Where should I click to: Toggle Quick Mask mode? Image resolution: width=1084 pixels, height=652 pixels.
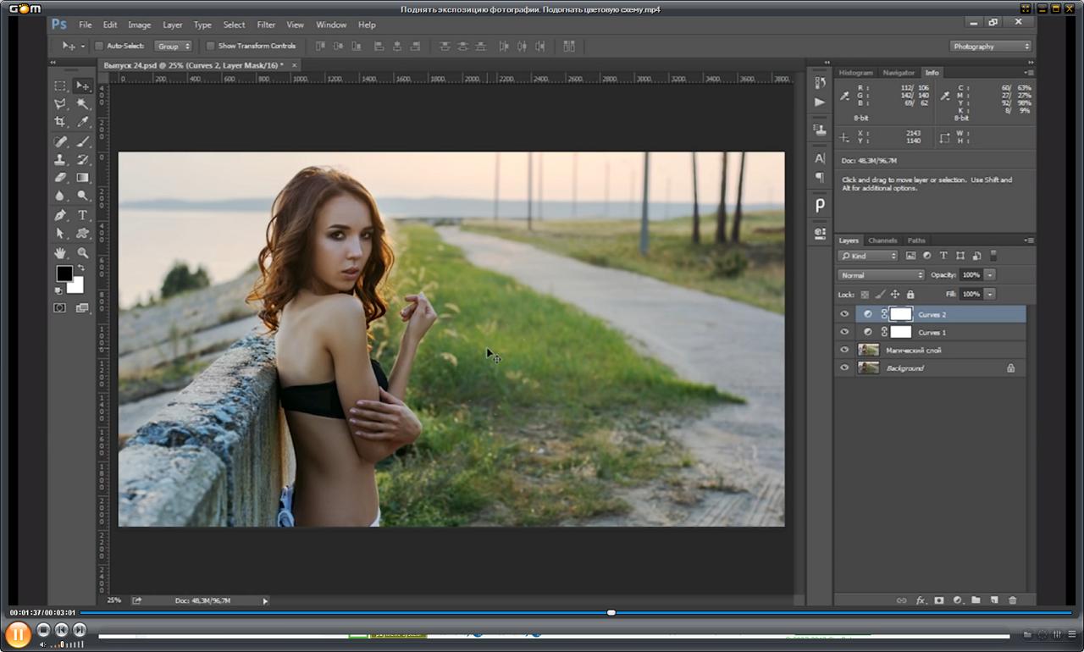[59, 308]
